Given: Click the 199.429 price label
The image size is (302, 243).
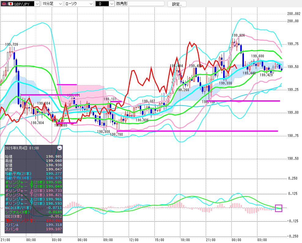Looking at the screenshot, I should pyautogui.click(x=266, y=75).
